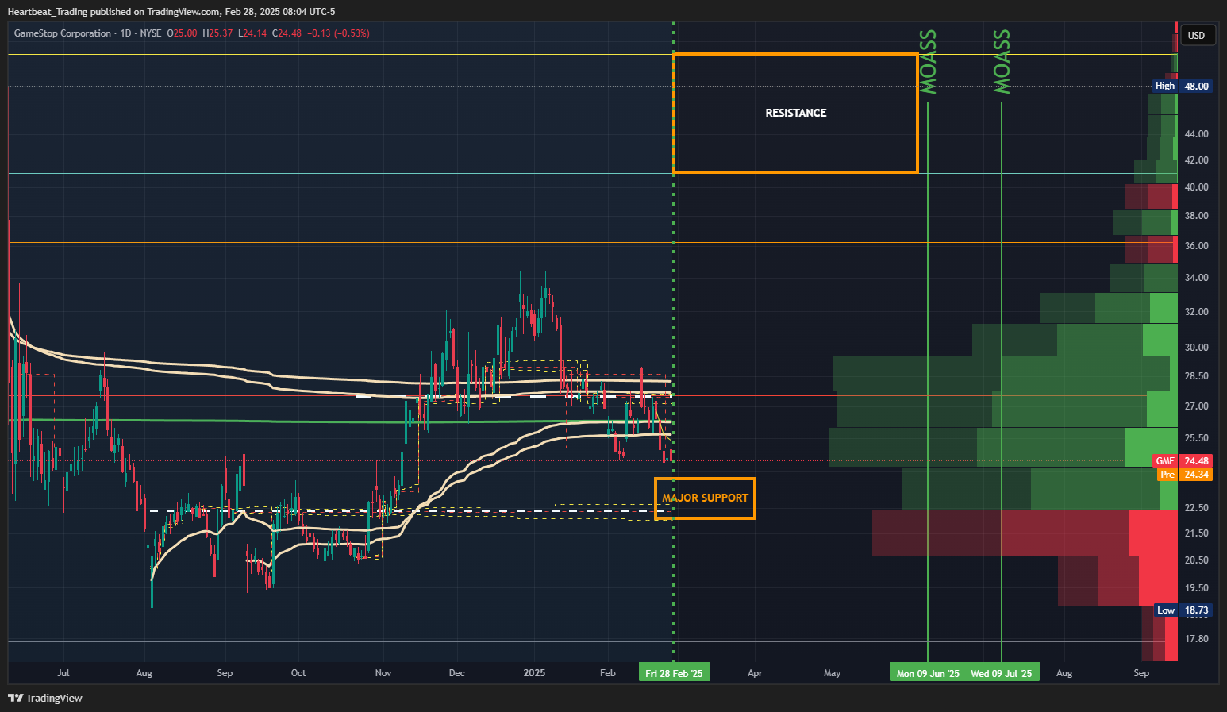Click the Low 18.73 price label
Viewport: 1227px width, 712px height.
1183,610
